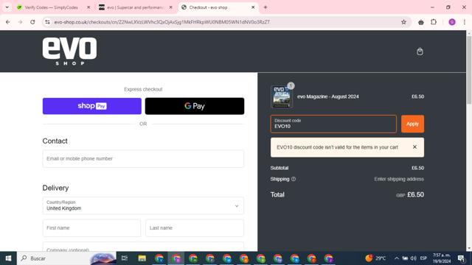The width and height of the screenshot is (472, 265).
Task: Click the Chrome cat extension icon
Action: coord(421,22)
